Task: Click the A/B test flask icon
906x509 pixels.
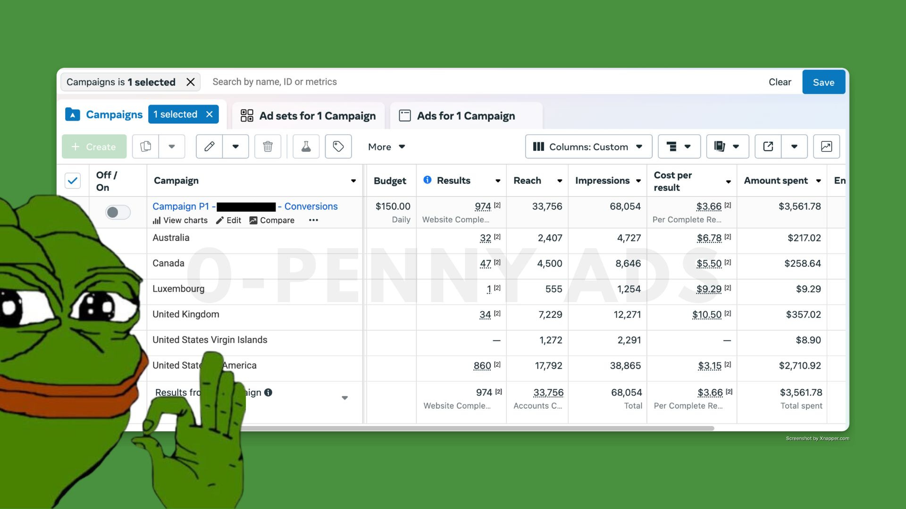Action: [x=306, y=147]
